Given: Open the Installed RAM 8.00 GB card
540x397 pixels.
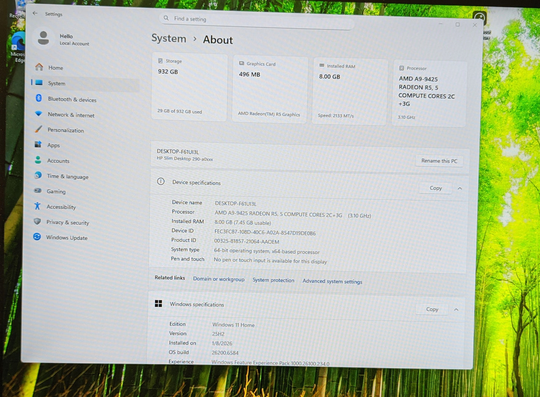Looking at the screenshot, I should point(350,91).
